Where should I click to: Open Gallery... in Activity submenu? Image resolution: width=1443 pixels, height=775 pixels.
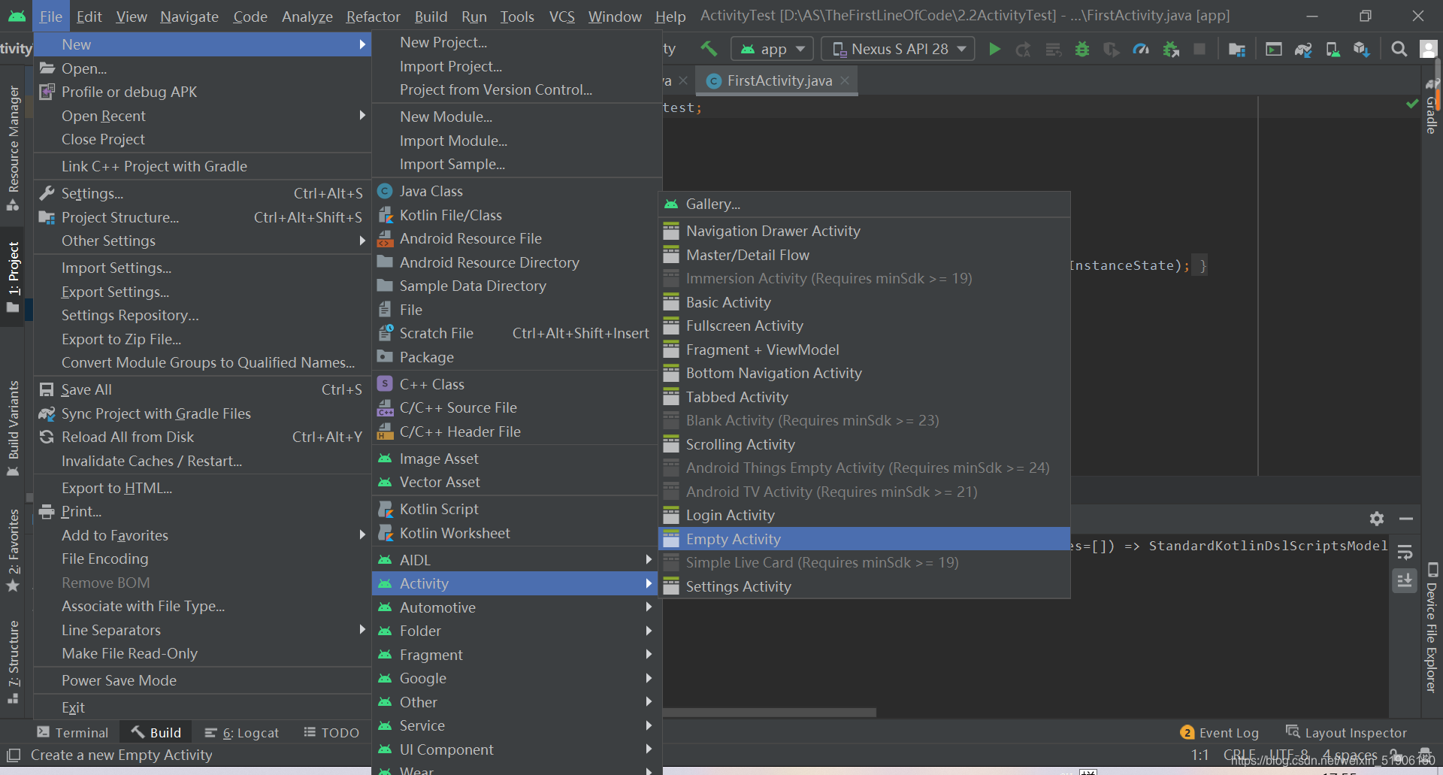pos(864,204)
